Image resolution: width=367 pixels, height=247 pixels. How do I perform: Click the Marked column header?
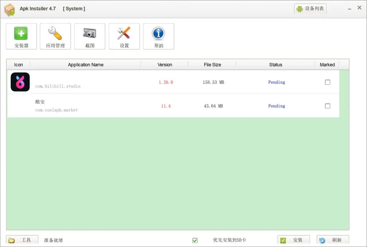tap(327, 65)
